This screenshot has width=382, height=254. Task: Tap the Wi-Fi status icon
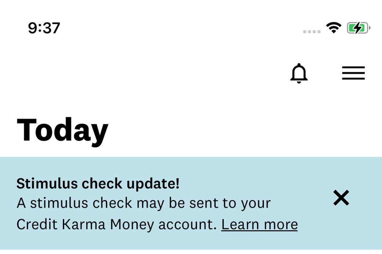(333, 28)
